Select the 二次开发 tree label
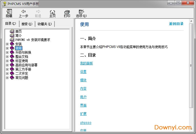 click(x=22, y=73)
